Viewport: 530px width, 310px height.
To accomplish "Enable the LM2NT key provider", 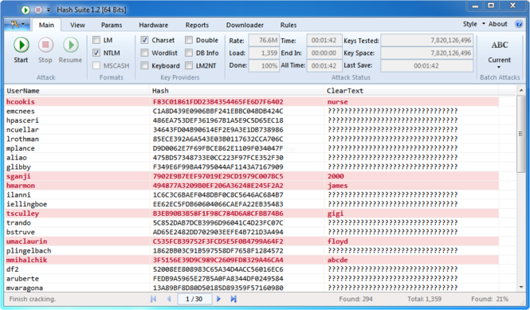I will [189, 65].
